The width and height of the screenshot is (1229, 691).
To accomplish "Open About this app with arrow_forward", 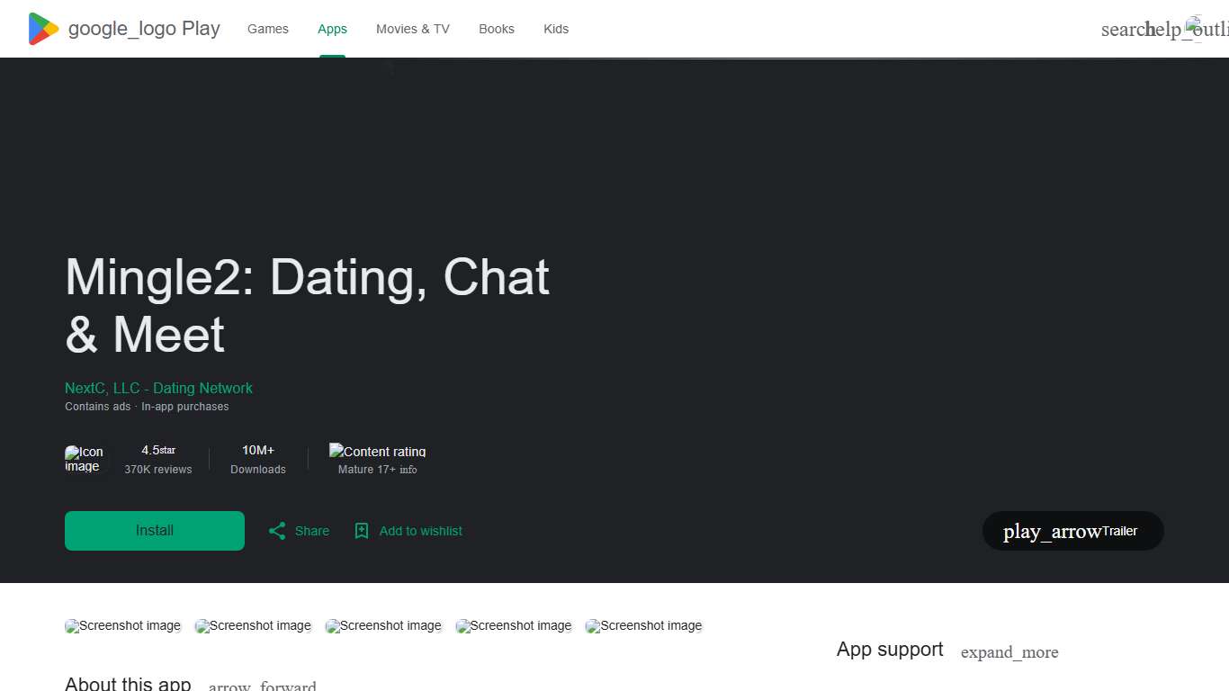I will pos(262,684).
